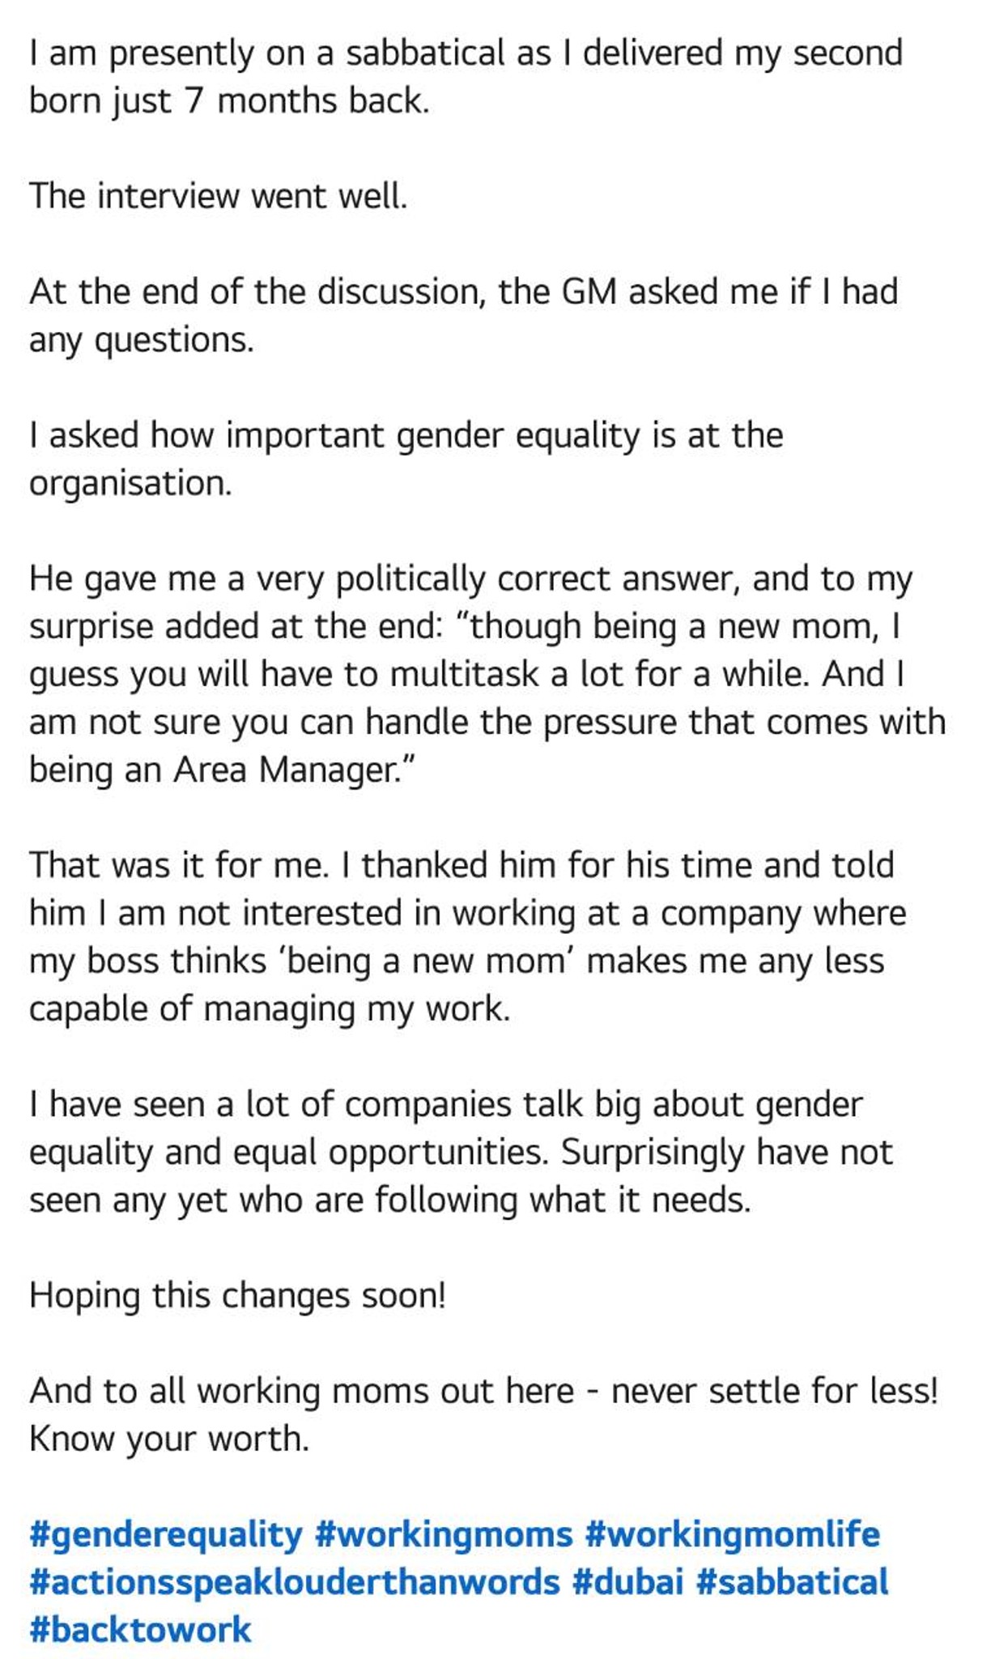Click the paragraph about being on a sabbatical
This screenshot has height=1659, width=991.
coord(466,77)
